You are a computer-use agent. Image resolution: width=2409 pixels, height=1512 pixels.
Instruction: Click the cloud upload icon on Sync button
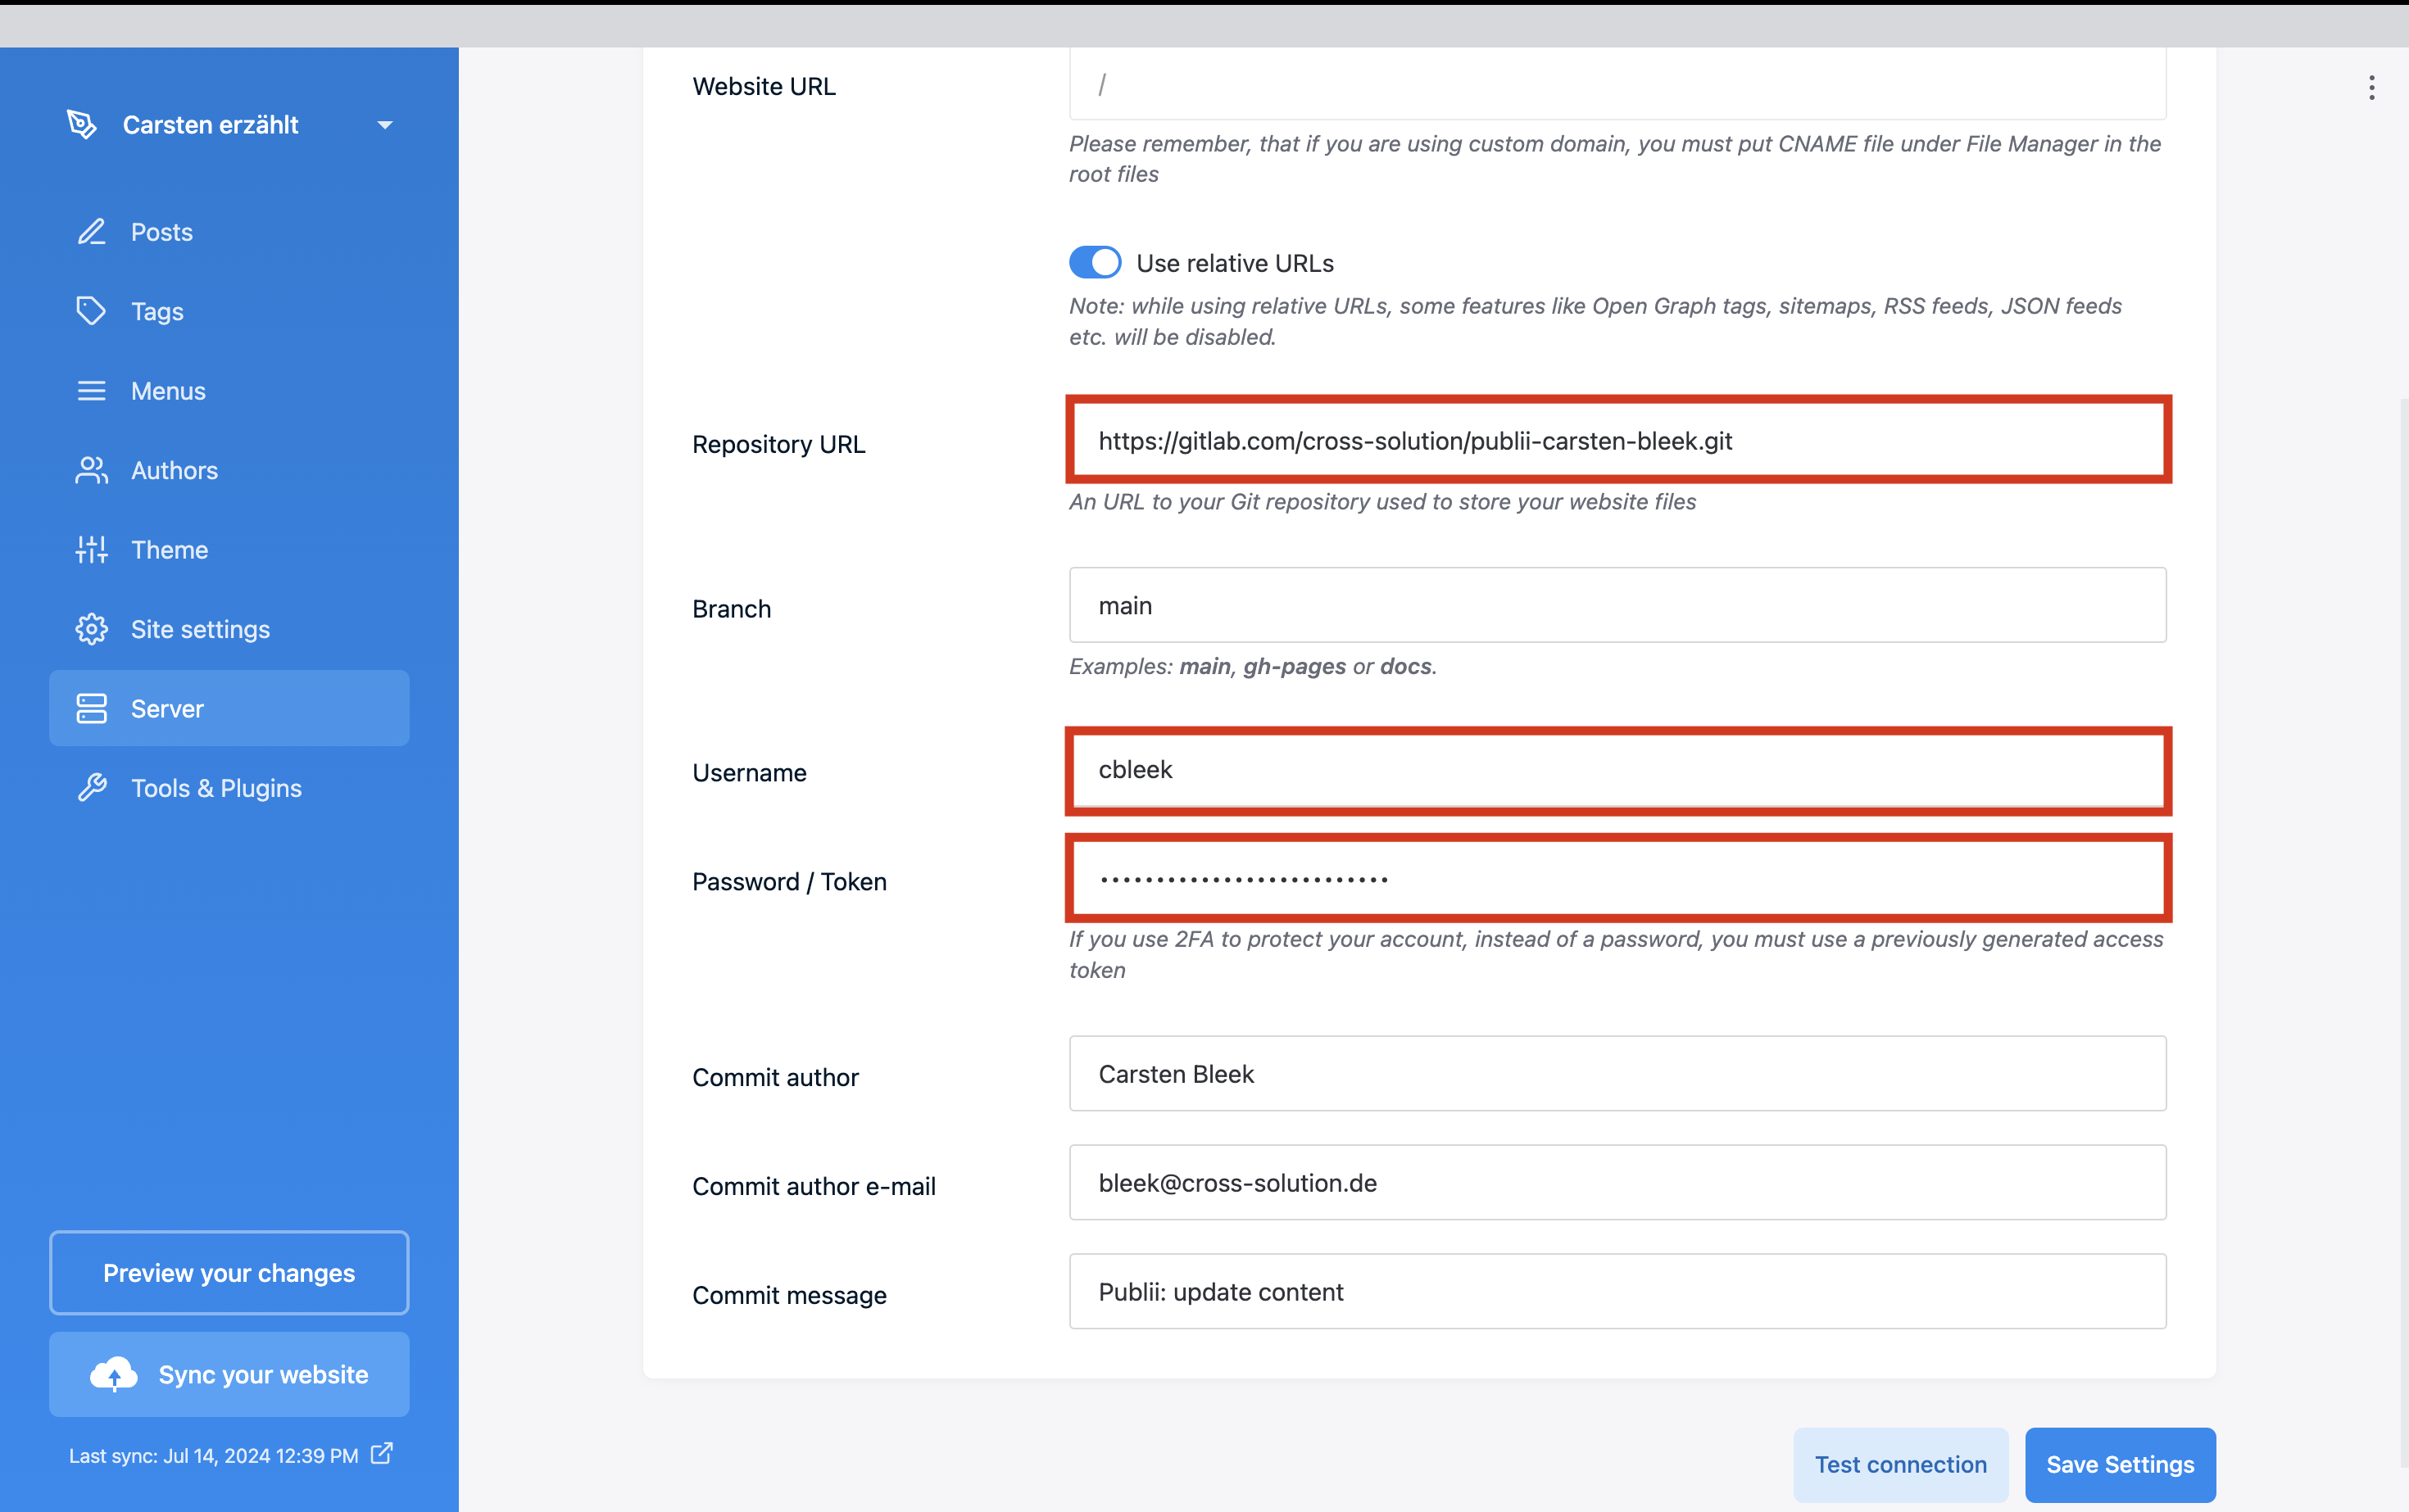click(x=113, y=1374)
